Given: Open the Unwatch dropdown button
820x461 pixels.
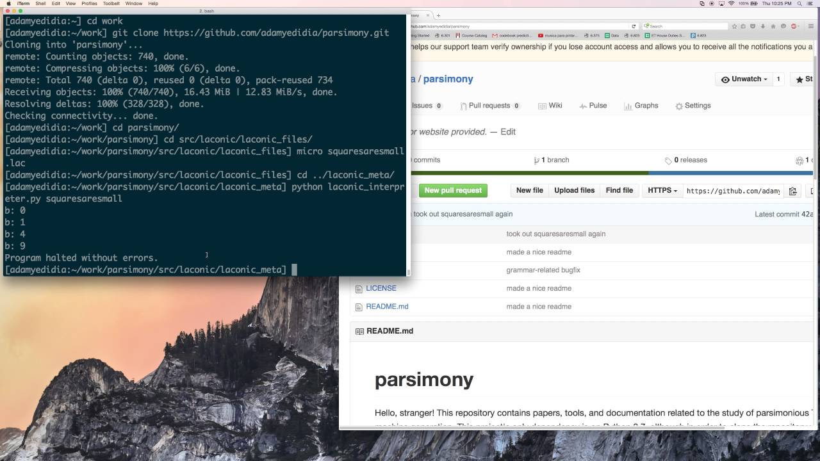Looking at the screenshot, I should 744,79.
